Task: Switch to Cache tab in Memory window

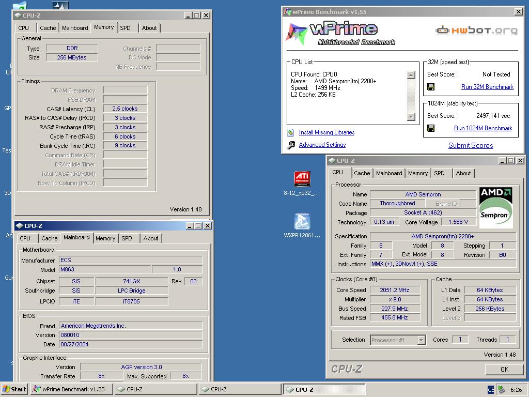Action: pyautogui.click(x=48, y=28)
